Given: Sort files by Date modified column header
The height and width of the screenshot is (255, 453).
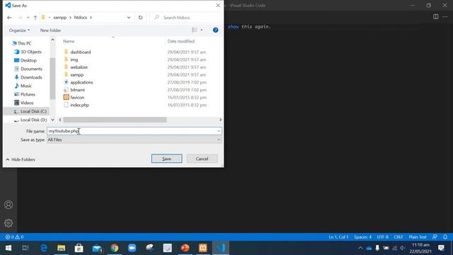Looking at the screenshot, I should tap(181, 41).
